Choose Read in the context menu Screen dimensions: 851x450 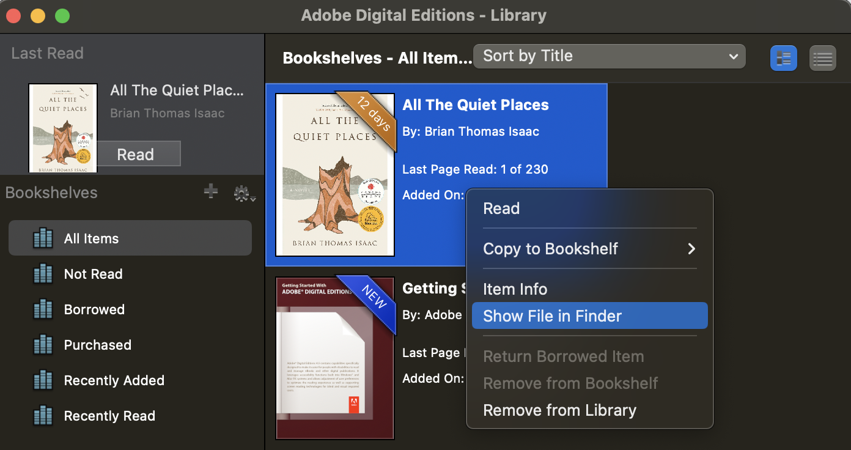[501, 208]
